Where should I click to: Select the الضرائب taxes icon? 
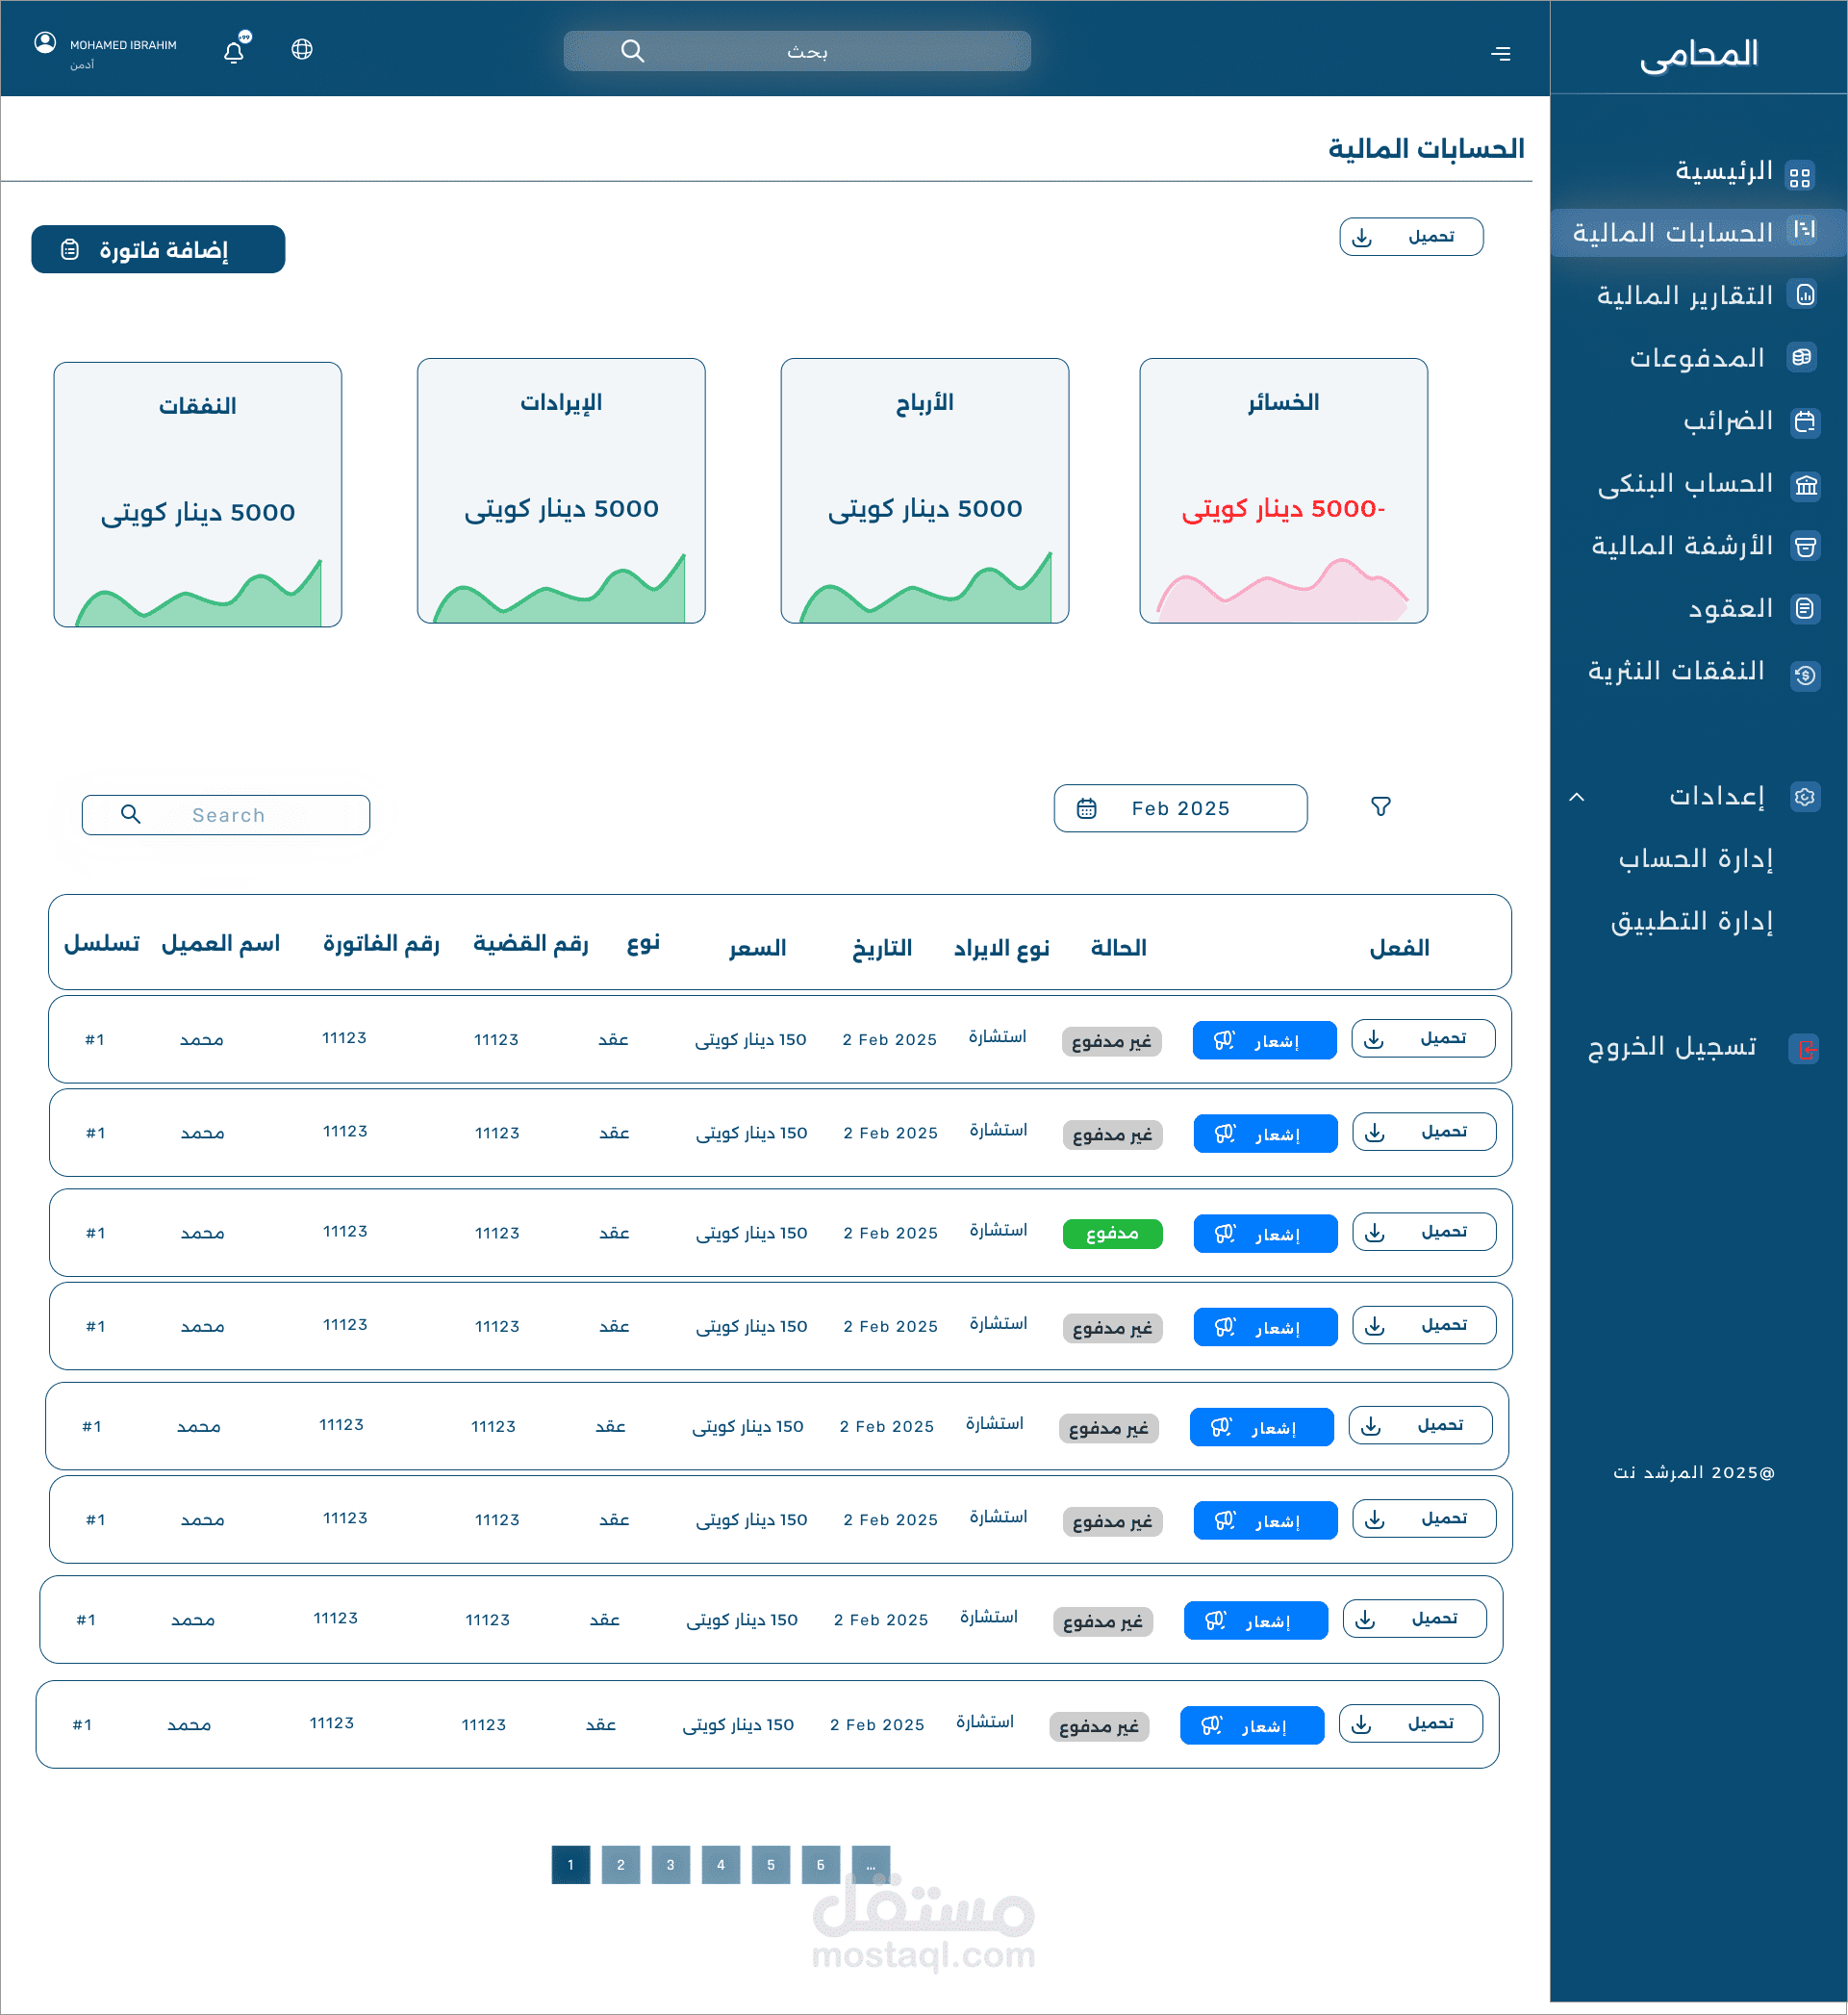click(x=1806, y=421)
